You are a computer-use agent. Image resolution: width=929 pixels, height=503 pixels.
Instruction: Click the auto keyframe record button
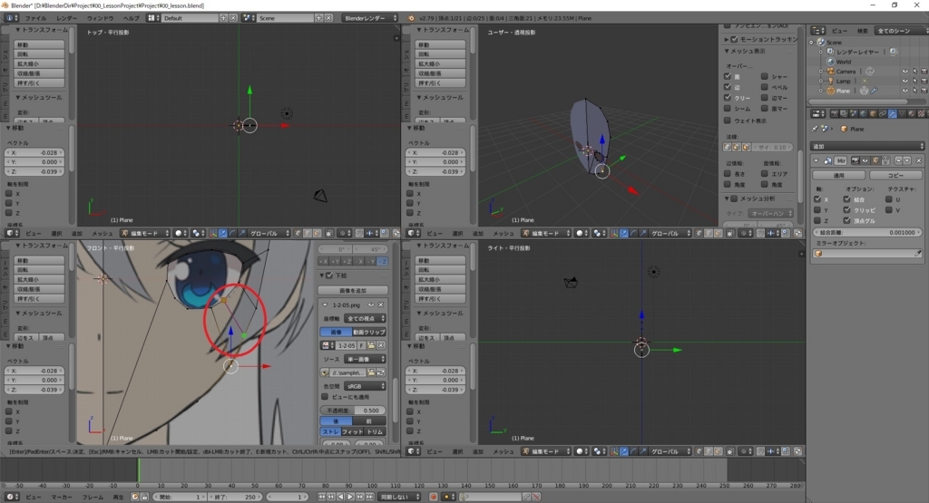pos(433,497)
